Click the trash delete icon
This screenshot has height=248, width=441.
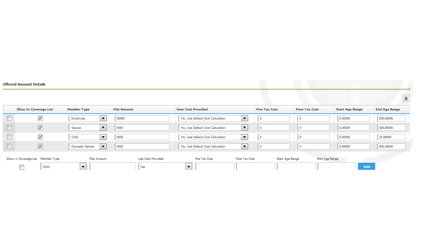point(406,98)
